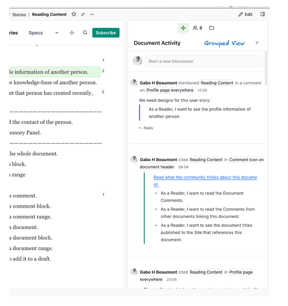Open the three-dot more options menu

[92, 15]
